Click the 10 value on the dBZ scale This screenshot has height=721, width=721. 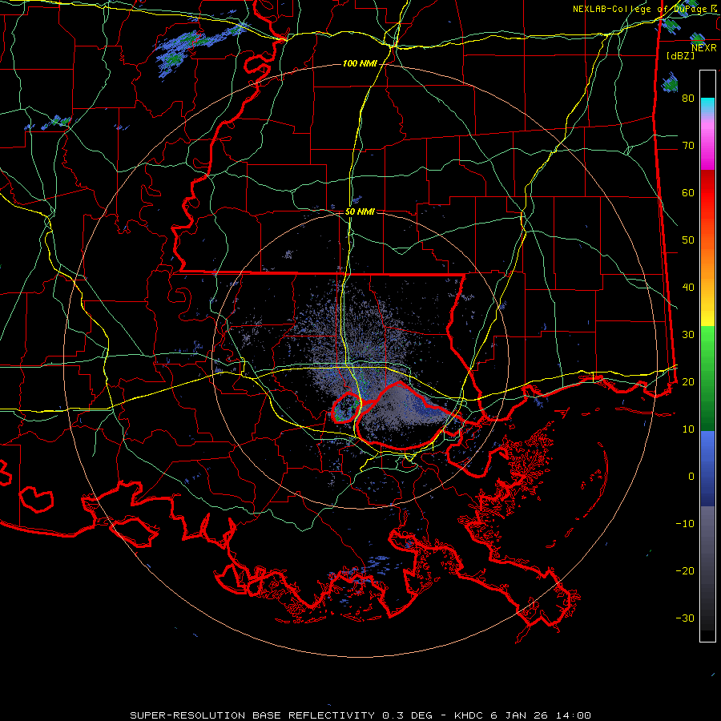(x=688, y=429)
